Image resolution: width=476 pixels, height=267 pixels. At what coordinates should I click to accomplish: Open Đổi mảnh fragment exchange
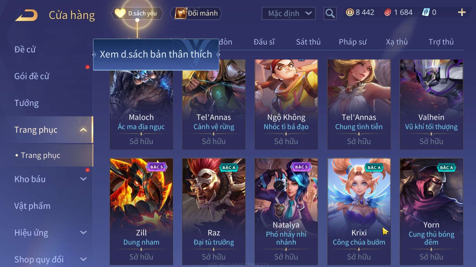196,13
